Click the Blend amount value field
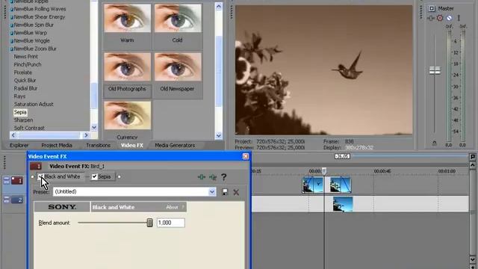 [x=171, y=223]
